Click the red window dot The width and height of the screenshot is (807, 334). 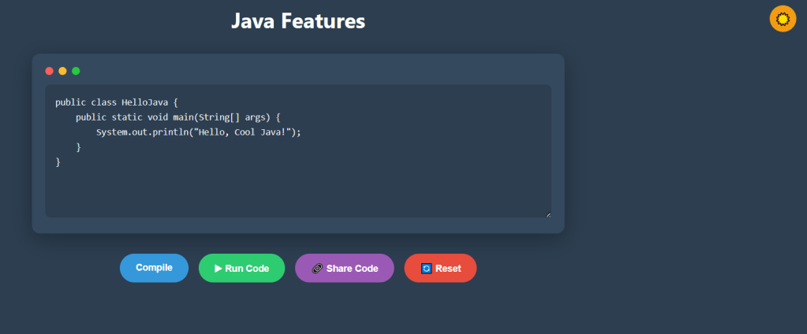pyautogui.click(x=49, y=71)
